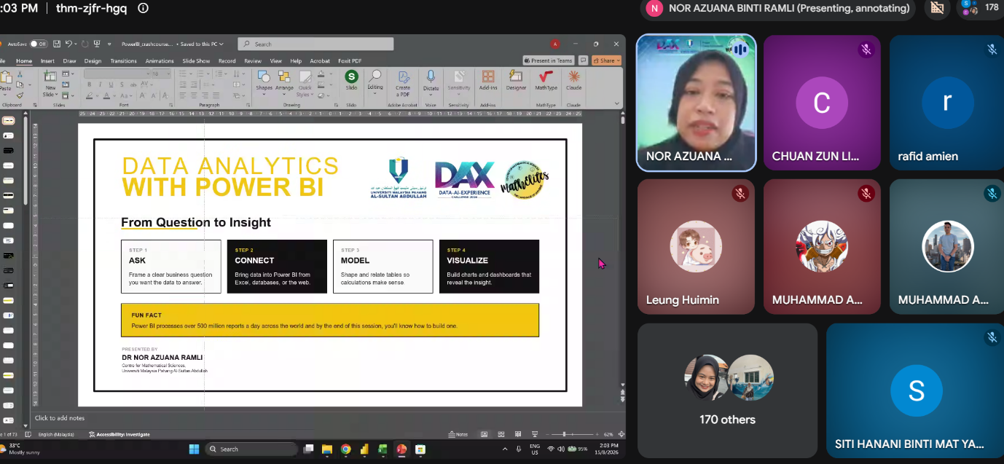This screenshot has height=464, width=1004.
Task: Open the Insert ribbon tab
Action: pos(47,61)
